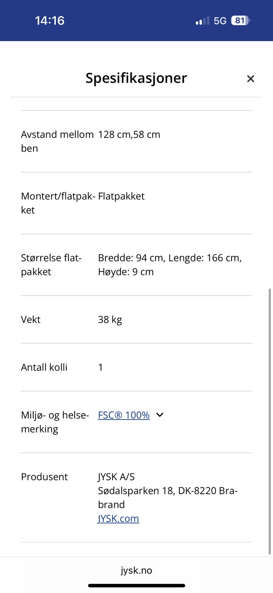Close the Spesifikasjoner panel
This screenshot has height=593, width=273.
250,79
